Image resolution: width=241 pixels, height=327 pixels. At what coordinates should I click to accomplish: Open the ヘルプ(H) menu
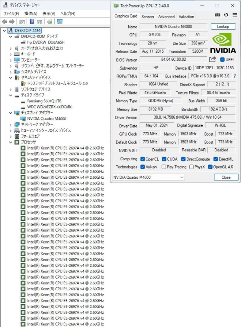pyautogui.click(x=68, y=14)
